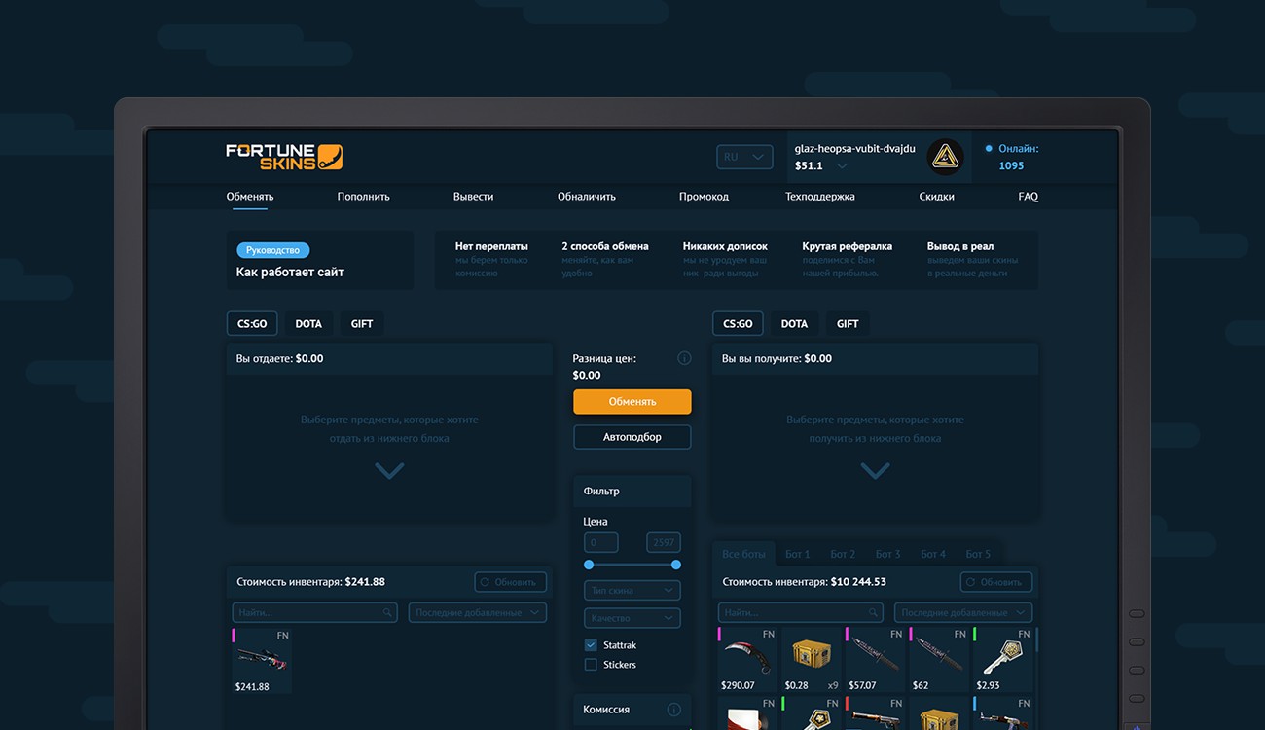
Task: Click Обновить in the $10 244.53 inventory
Action: click(x=996, y=582)
